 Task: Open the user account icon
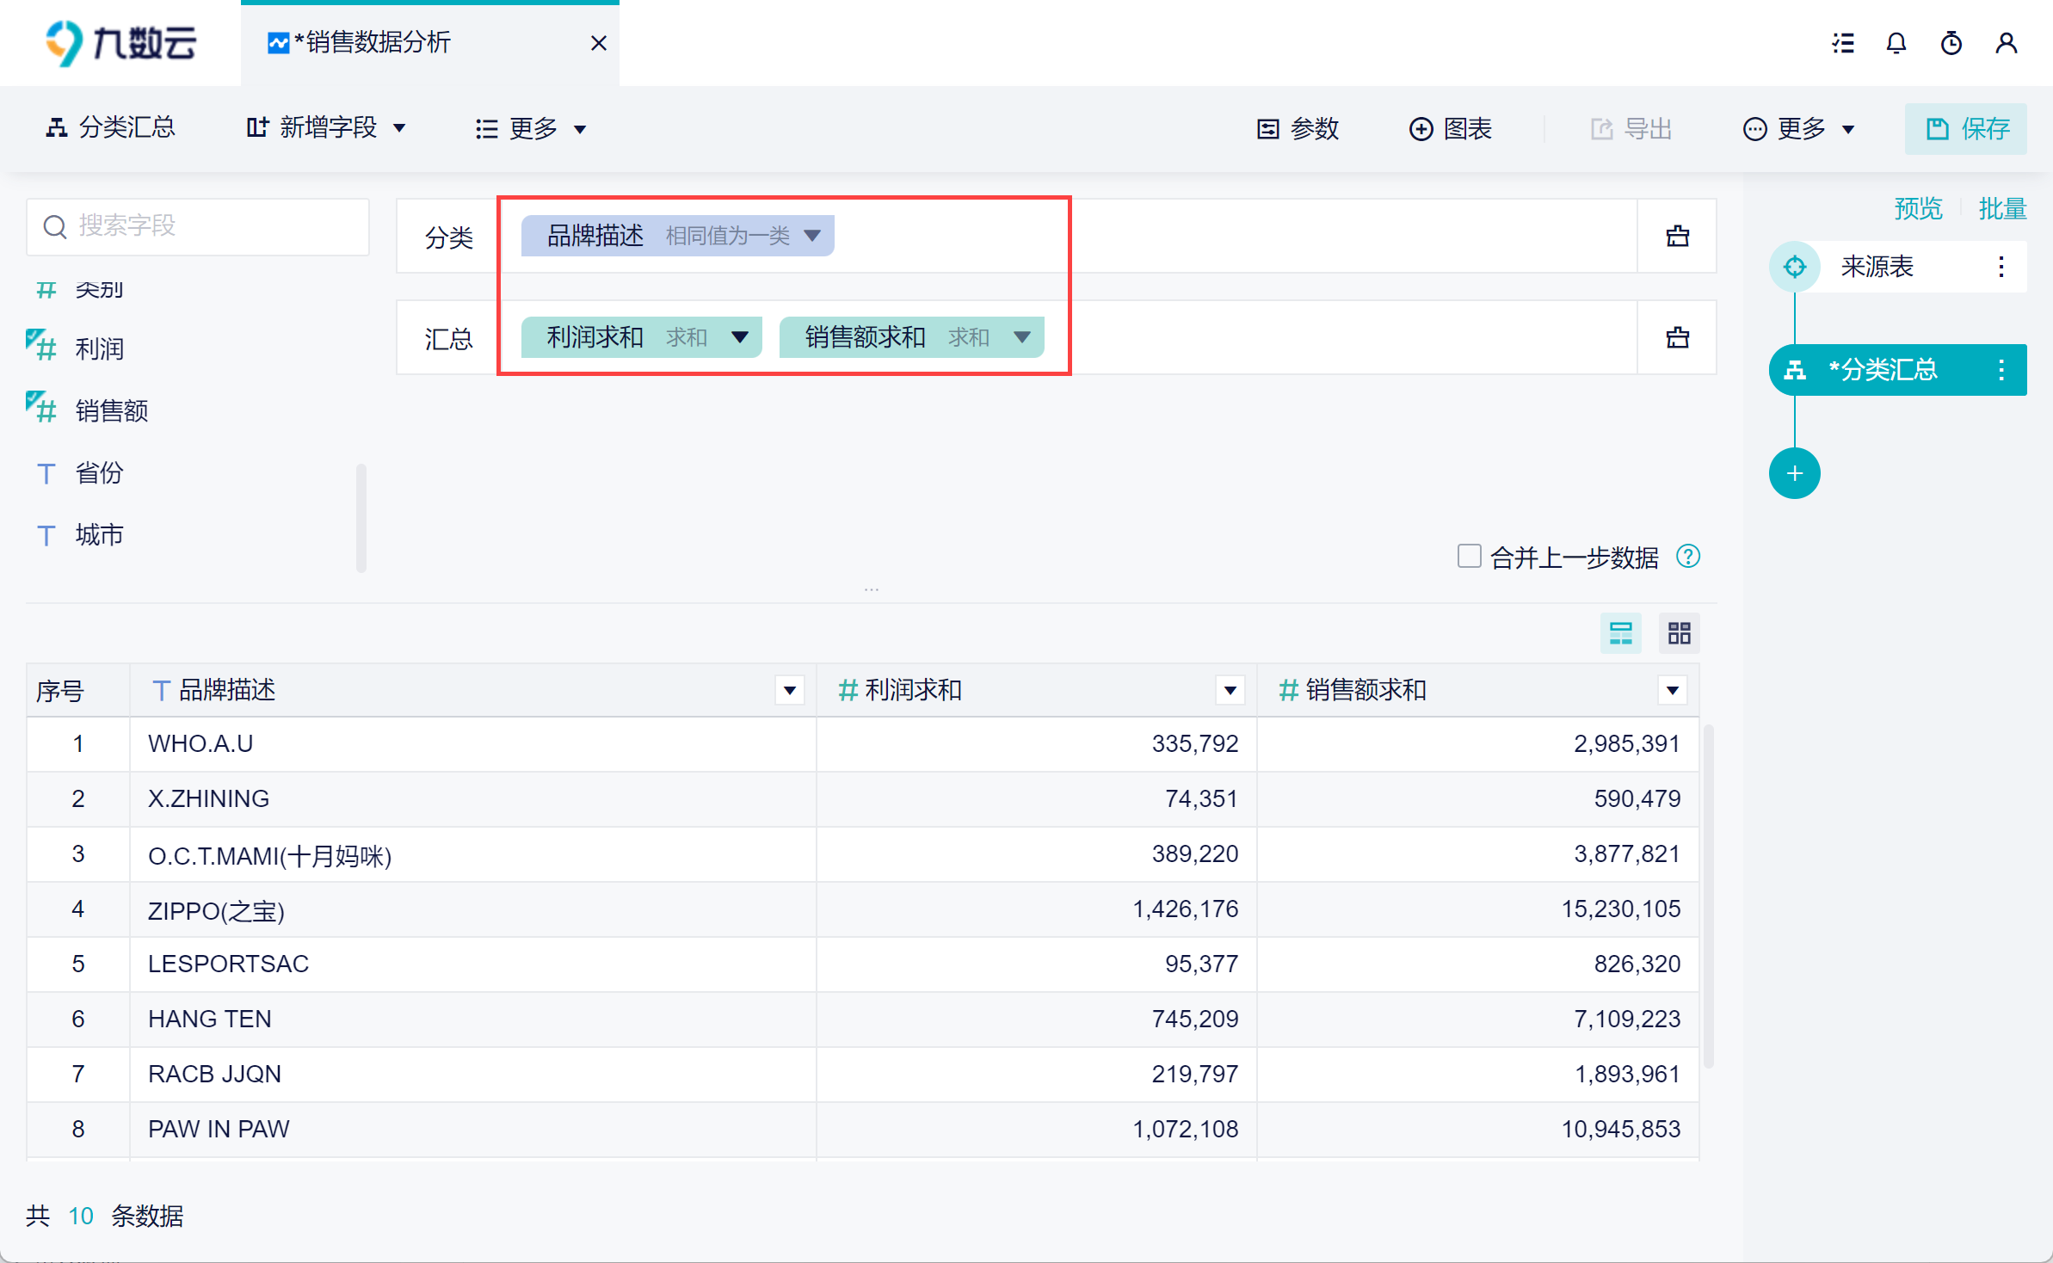pyautogui.click(x=2007, y=43)
